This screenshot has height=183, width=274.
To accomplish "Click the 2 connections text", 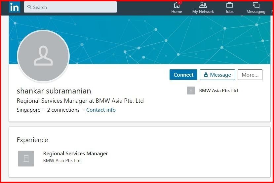I will 63,110.
